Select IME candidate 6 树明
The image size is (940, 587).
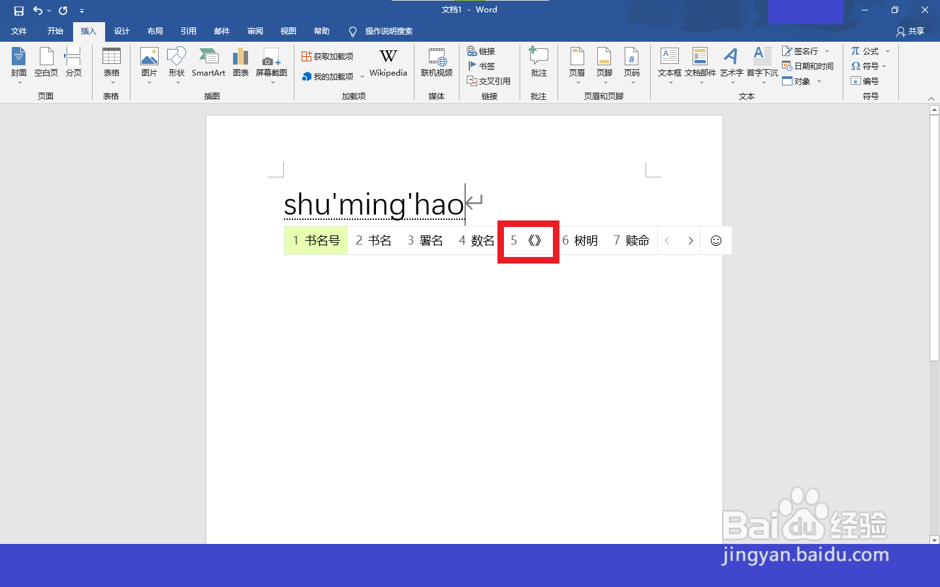pyautogui.click(x=580, y=241)
